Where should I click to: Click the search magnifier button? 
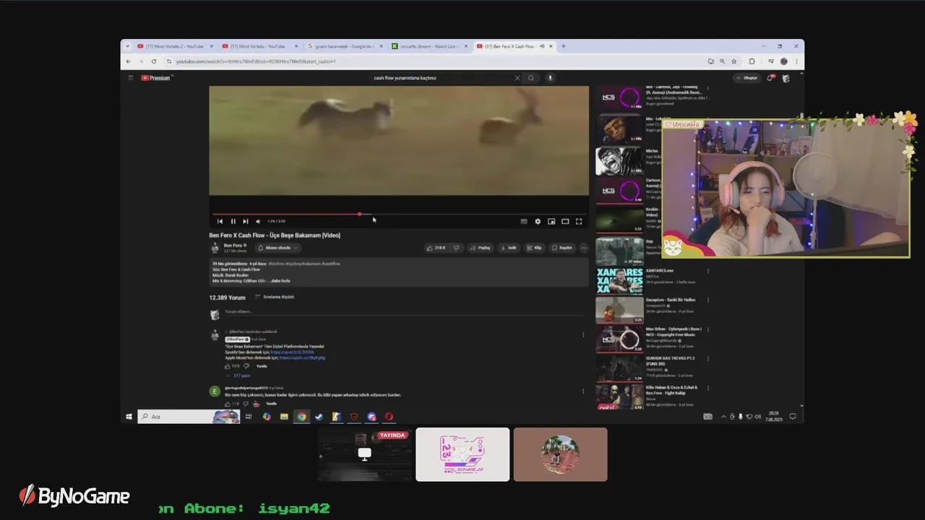(x=531, y=78)
